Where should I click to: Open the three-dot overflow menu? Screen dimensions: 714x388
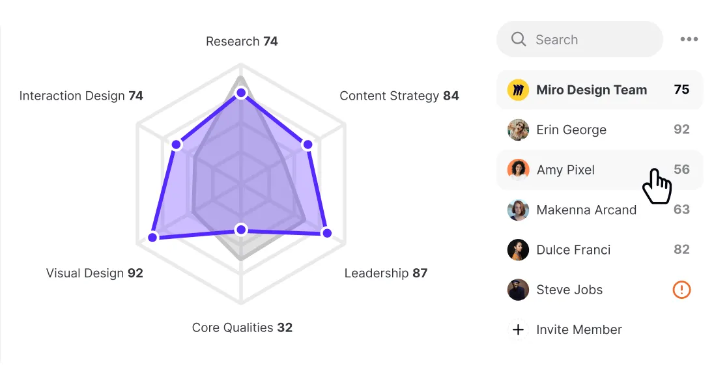click(689, 39)
